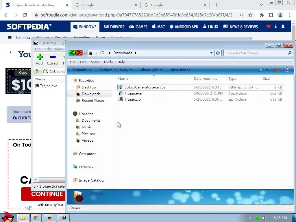
Task: Open the Help menu in Explorer
Action: pyautogui.click(x=121, y=62)
